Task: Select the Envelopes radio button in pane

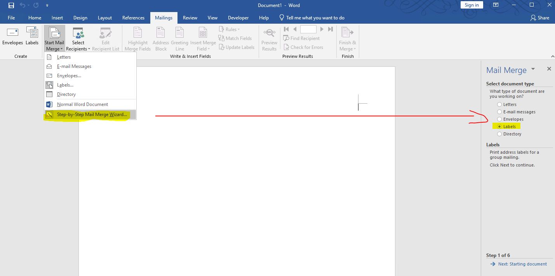Action: [499, 119]
